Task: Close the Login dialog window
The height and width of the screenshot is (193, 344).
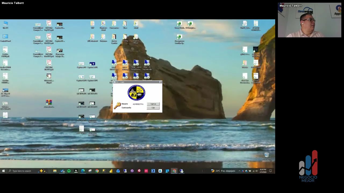Action: click(160, 82)
